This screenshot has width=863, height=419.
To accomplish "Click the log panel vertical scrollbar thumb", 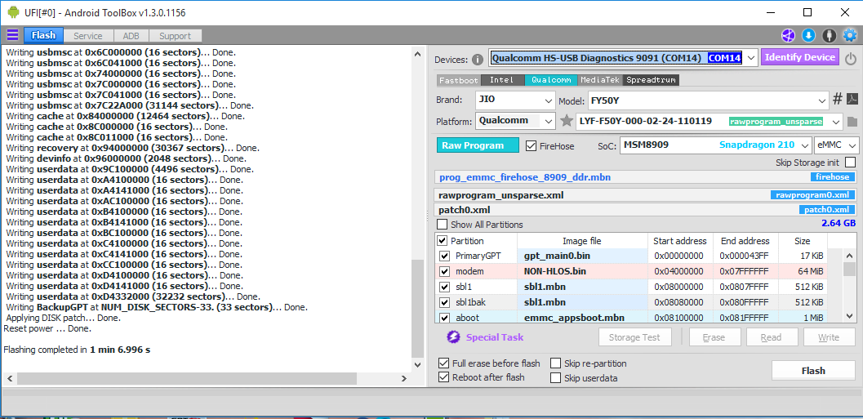I will (x=418, y=309).
